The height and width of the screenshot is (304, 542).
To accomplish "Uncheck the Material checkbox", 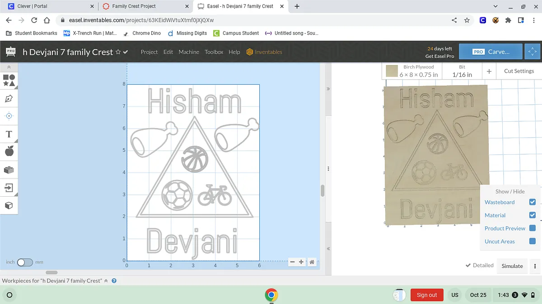I will [x=532, y=215].
